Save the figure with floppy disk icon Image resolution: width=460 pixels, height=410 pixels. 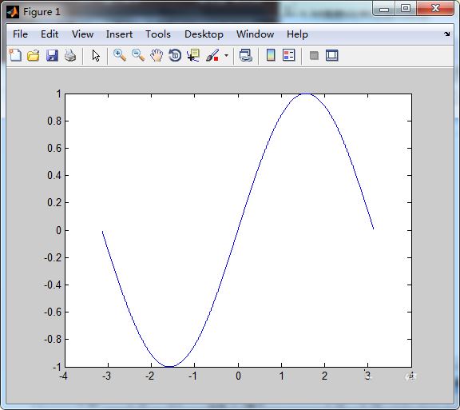click(52, 55)
